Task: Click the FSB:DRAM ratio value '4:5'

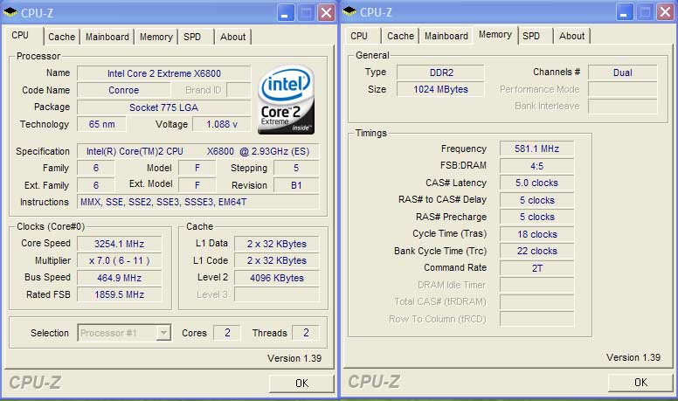Action: tap(536, 166)
